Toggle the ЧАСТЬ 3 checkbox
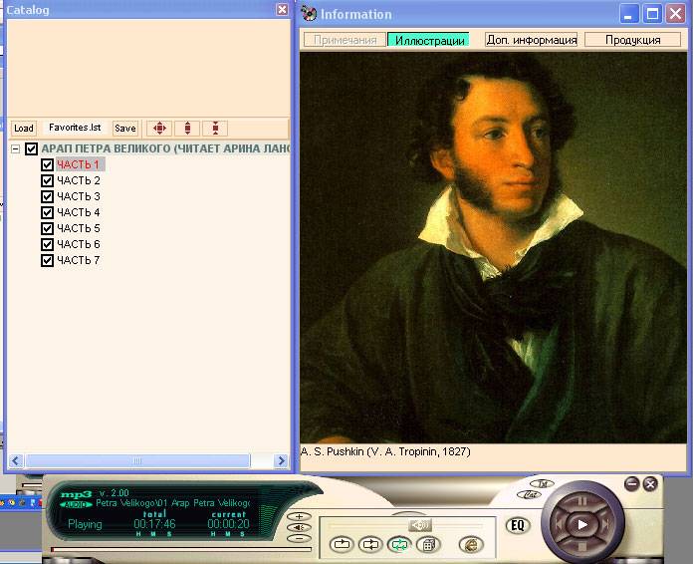 (47, 196)
